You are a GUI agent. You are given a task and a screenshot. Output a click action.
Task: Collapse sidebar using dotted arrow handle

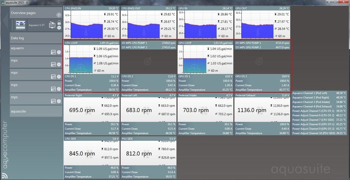point(5,21)
